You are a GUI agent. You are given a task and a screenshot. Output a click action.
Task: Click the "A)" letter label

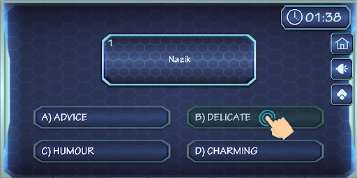click(47, 117)
